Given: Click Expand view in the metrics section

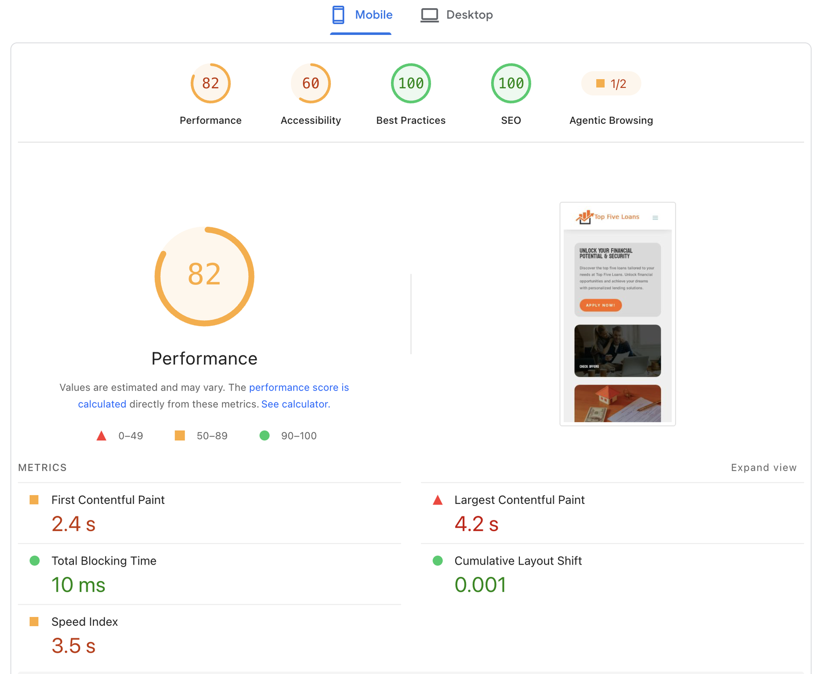Looking at the screenshot, I should [x=764, y=467].
